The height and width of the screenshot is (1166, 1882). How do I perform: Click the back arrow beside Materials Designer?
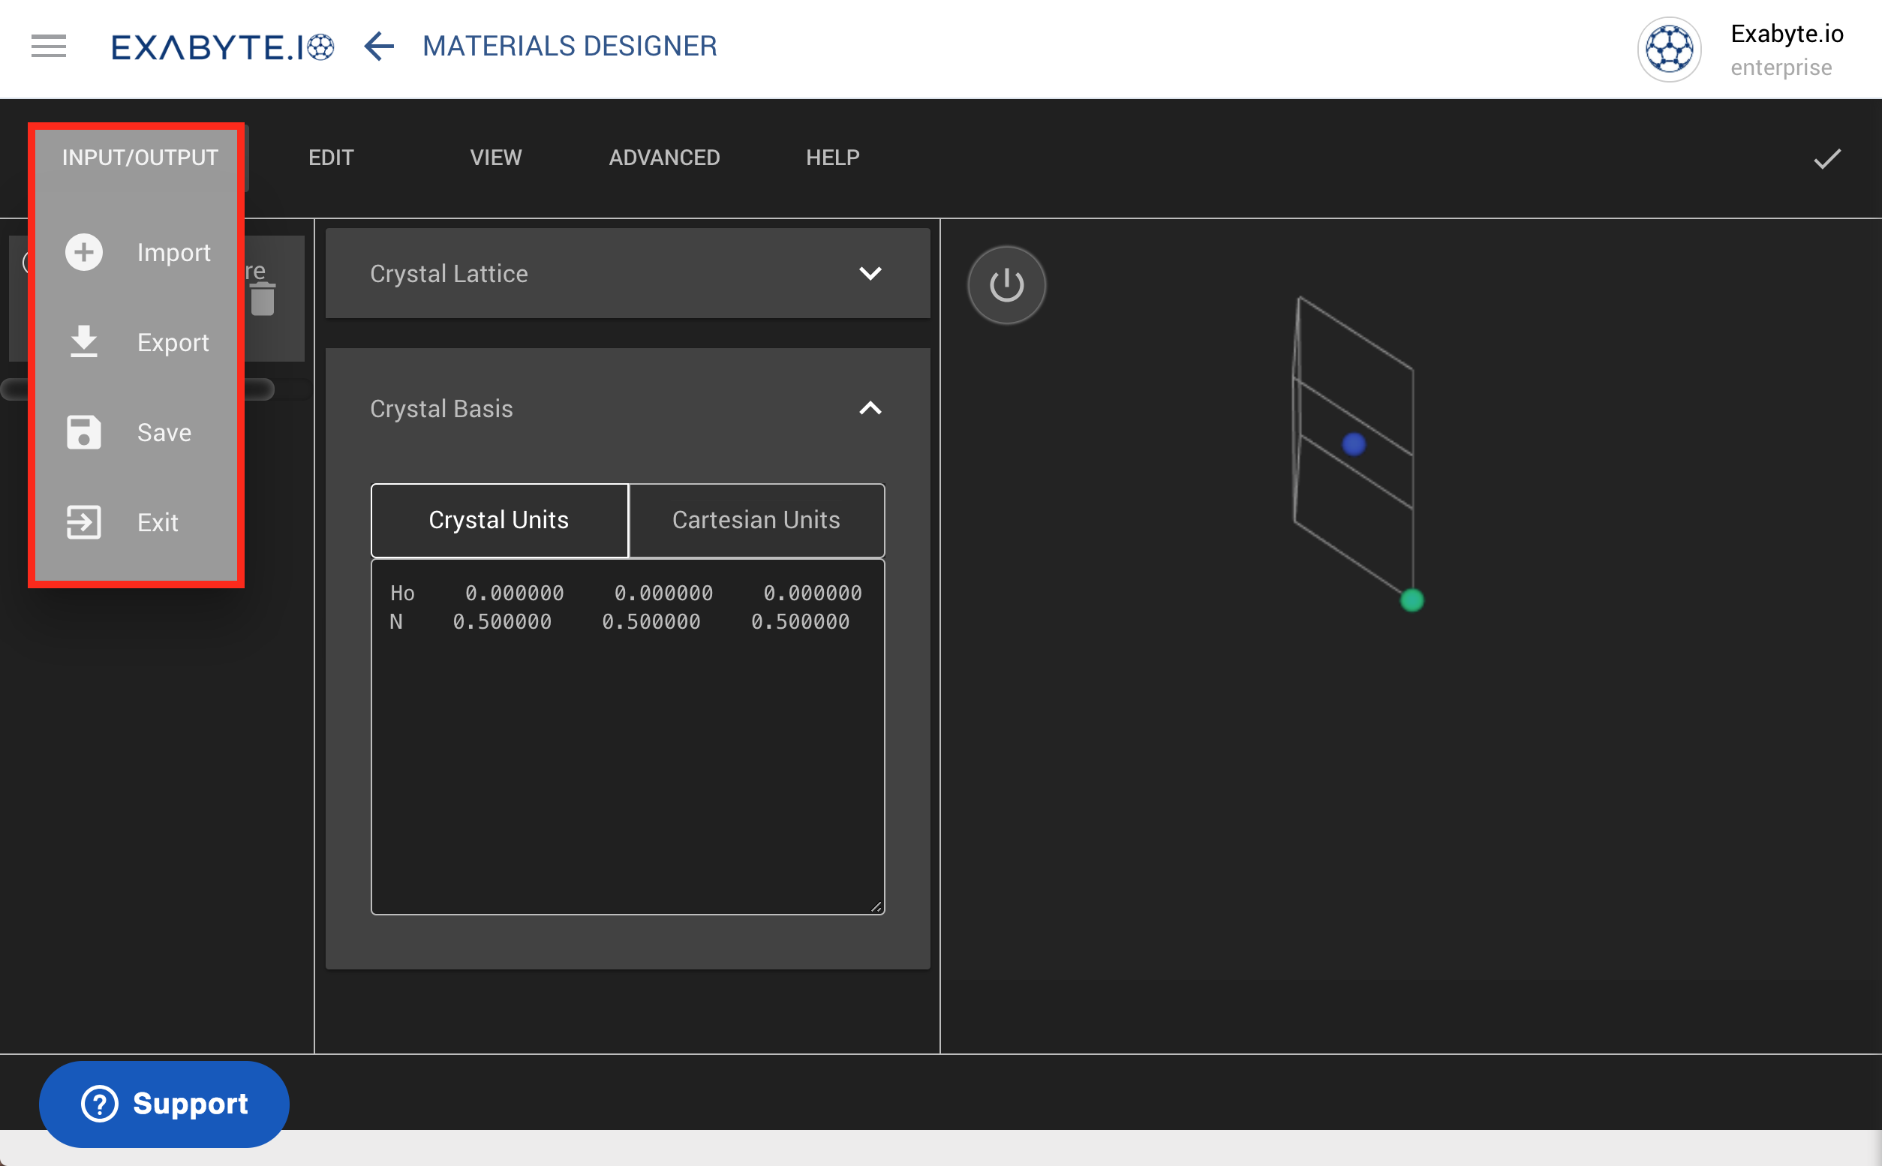(378, 47)
